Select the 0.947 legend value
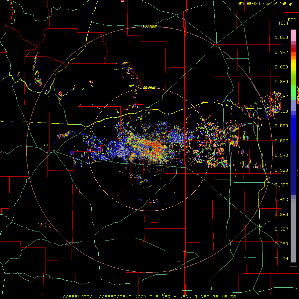The width and height of the screenshot is (299, 299). click(x=281, y=52)
